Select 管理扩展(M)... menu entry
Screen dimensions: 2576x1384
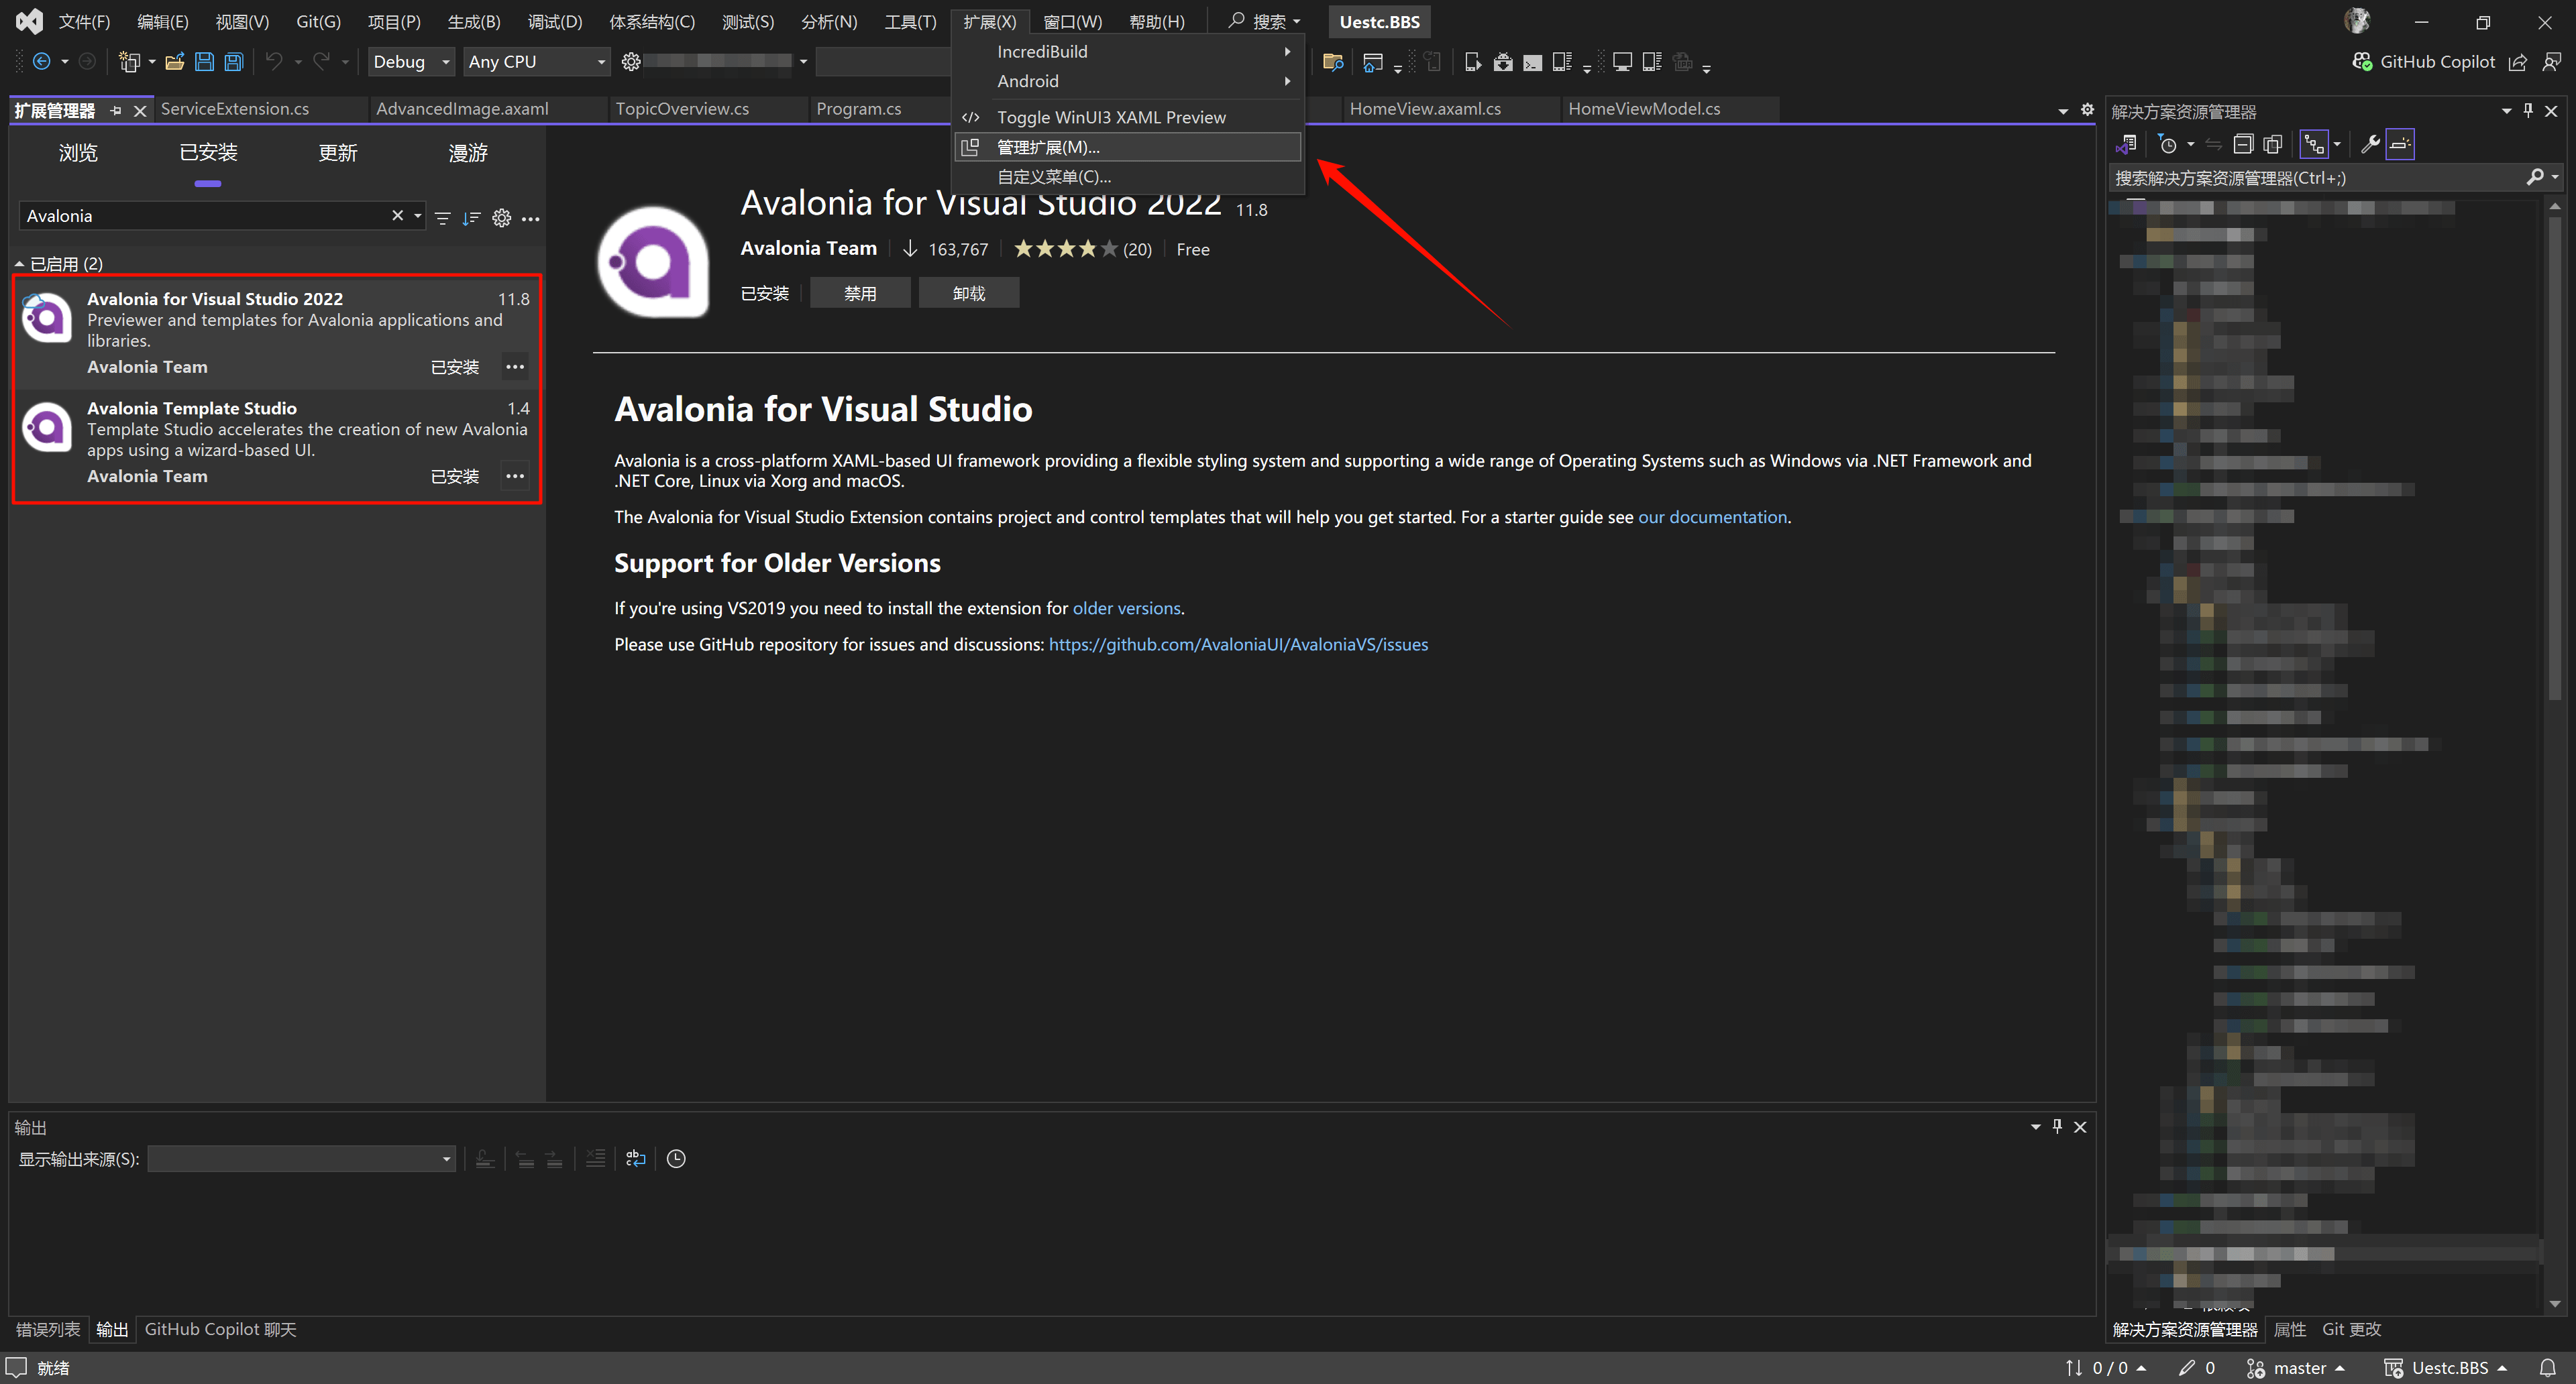(1128, 147)
